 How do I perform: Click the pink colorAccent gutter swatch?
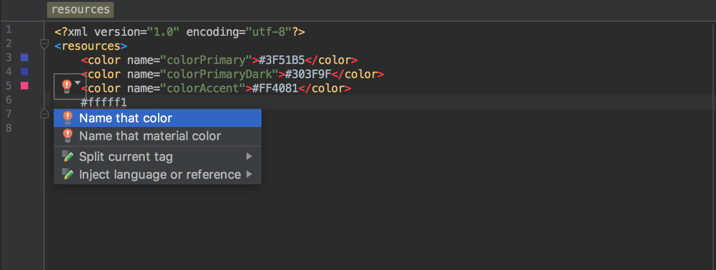pyautogui.click(x=24, y=86)
